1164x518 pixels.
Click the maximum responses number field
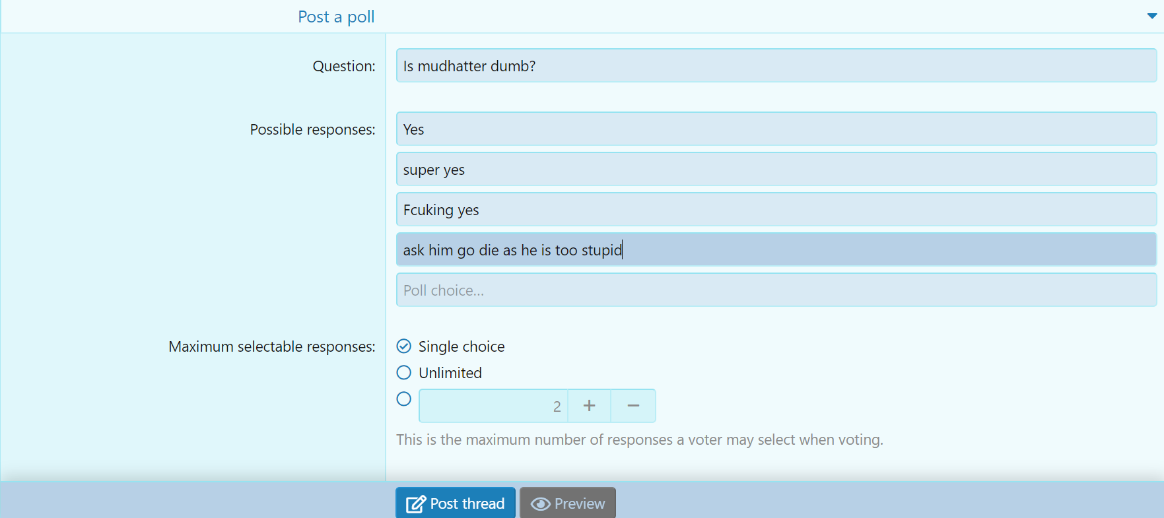[494, 406]
